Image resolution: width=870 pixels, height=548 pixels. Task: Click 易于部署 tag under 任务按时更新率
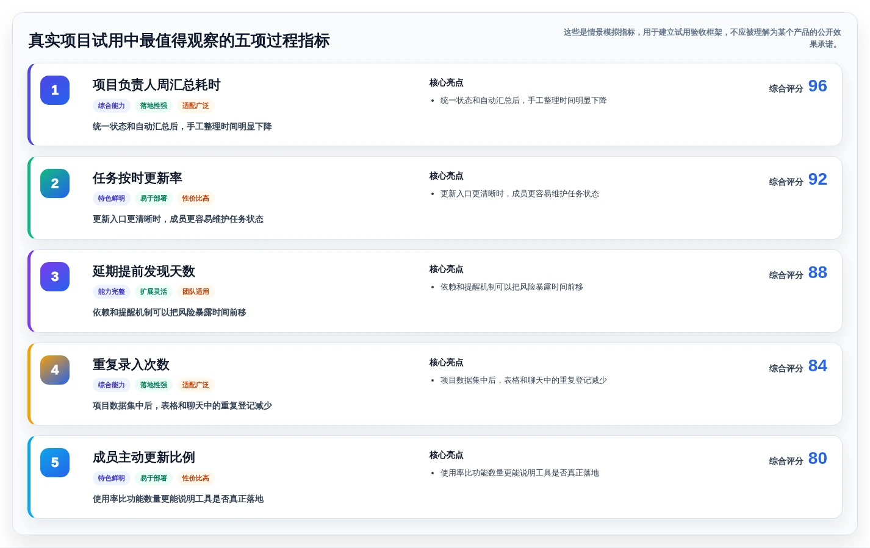point(154,198)
